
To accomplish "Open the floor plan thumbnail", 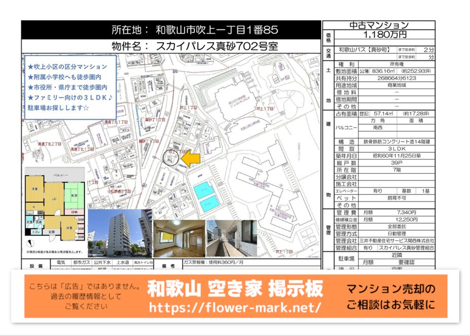I will pyautogui.click(x=54, y=209).
